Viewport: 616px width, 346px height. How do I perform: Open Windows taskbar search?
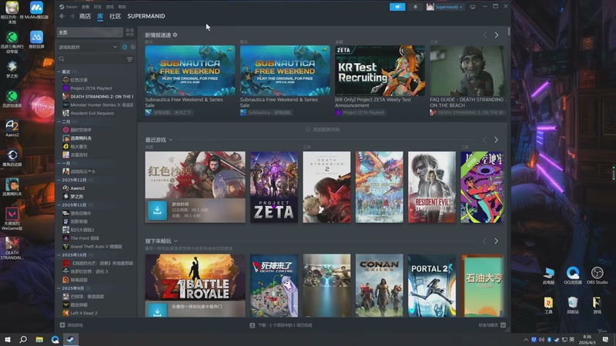coord(23,339)
